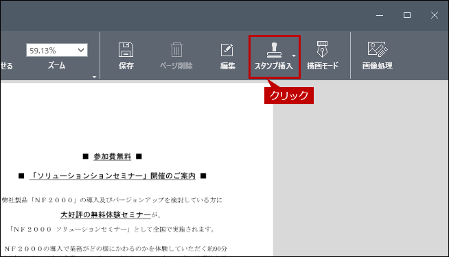Click the ページ削除 trash can icon
This screenshot has width=449, height=257.
pos(176,50)
